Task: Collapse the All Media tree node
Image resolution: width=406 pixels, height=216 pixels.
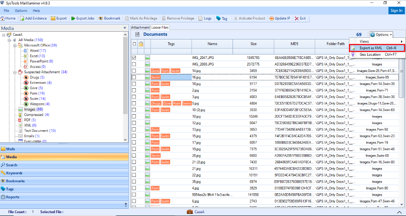Action: 9,40
